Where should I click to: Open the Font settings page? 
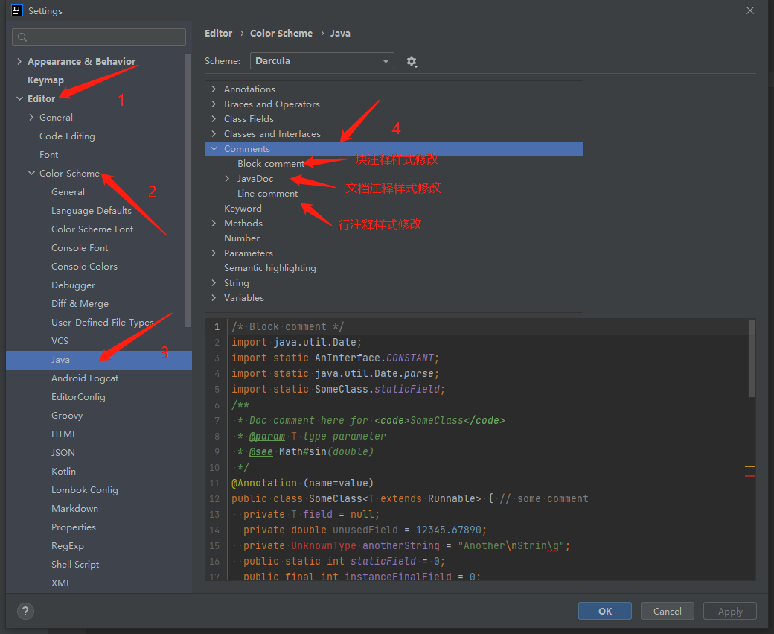pyautogui.click(x=49, y=155)
